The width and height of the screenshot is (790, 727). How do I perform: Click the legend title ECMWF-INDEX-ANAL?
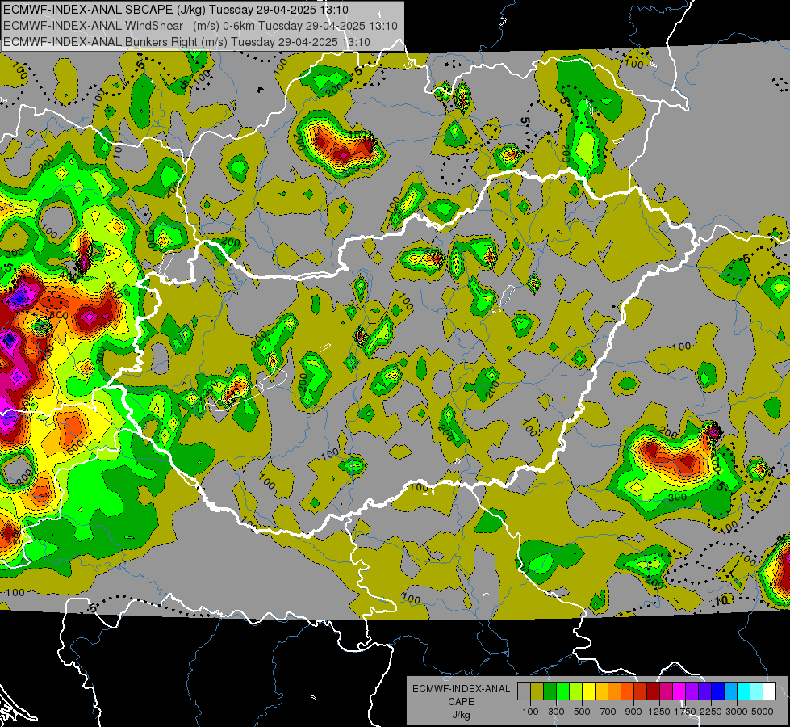461,689
